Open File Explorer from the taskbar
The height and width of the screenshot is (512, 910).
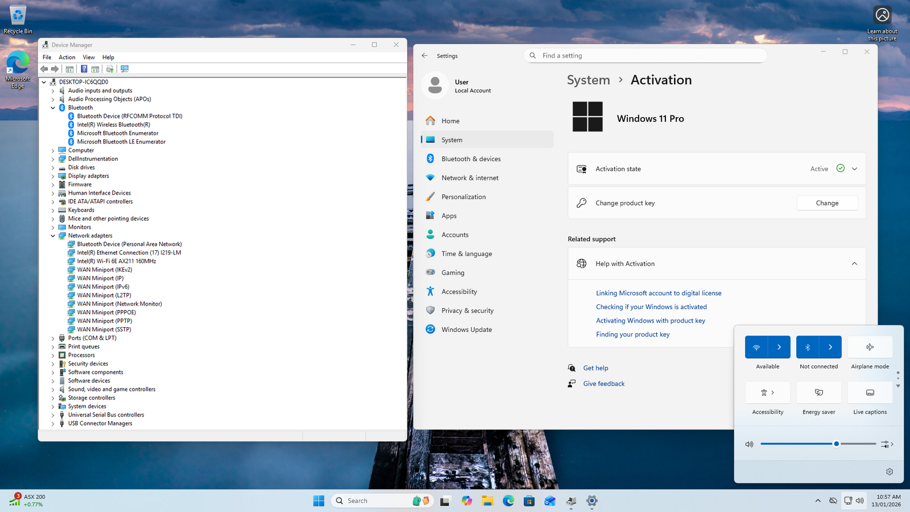pyautogui.click(x=487, y=501)
